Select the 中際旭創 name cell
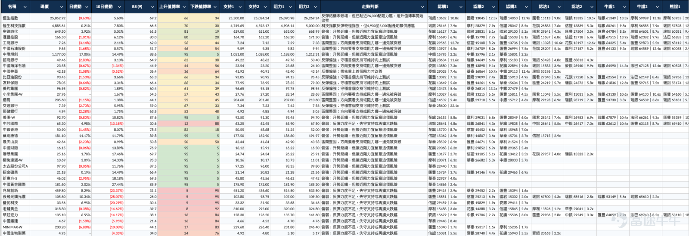The image size is (689, 236). tap(16, 54)
